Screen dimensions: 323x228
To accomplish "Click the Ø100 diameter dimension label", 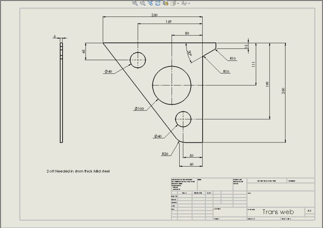I will 139,108.
